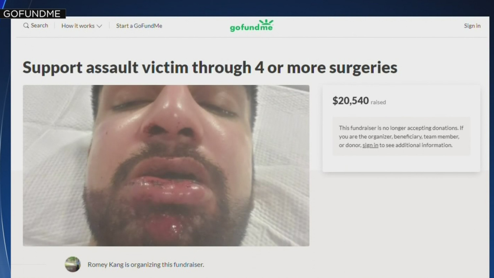Open the main fundraiser photo

pos(166,165)
